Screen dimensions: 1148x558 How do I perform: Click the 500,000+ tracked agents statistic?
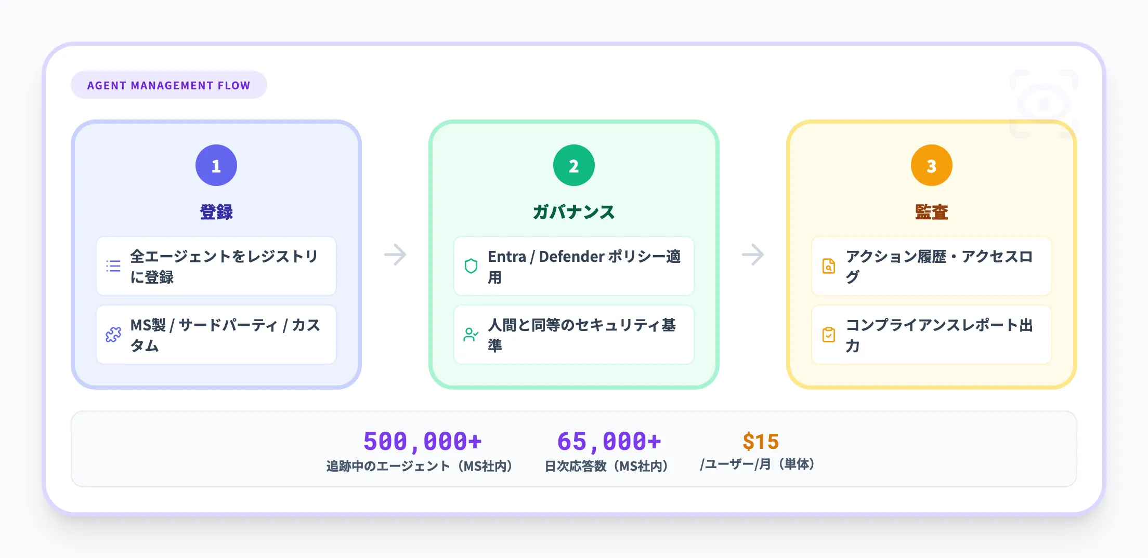(422, 442)
